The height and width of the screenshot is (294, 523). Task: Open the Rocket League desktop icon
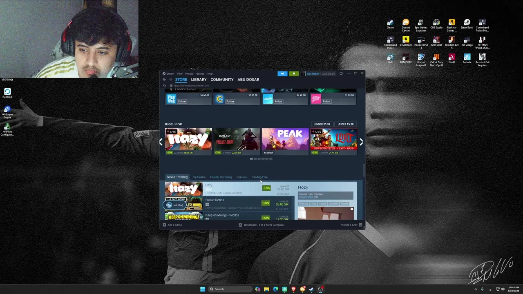pyautogui.click(x=421, y=60)
